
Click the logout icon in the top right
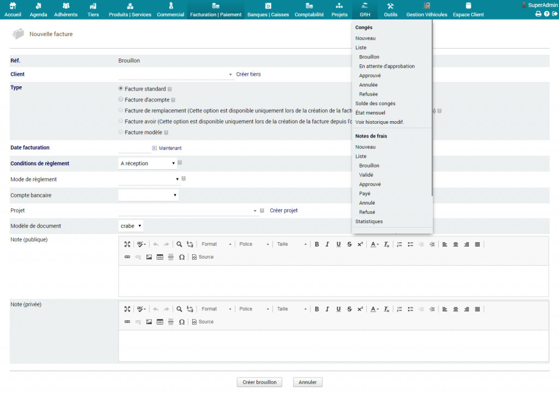[555, 14]
